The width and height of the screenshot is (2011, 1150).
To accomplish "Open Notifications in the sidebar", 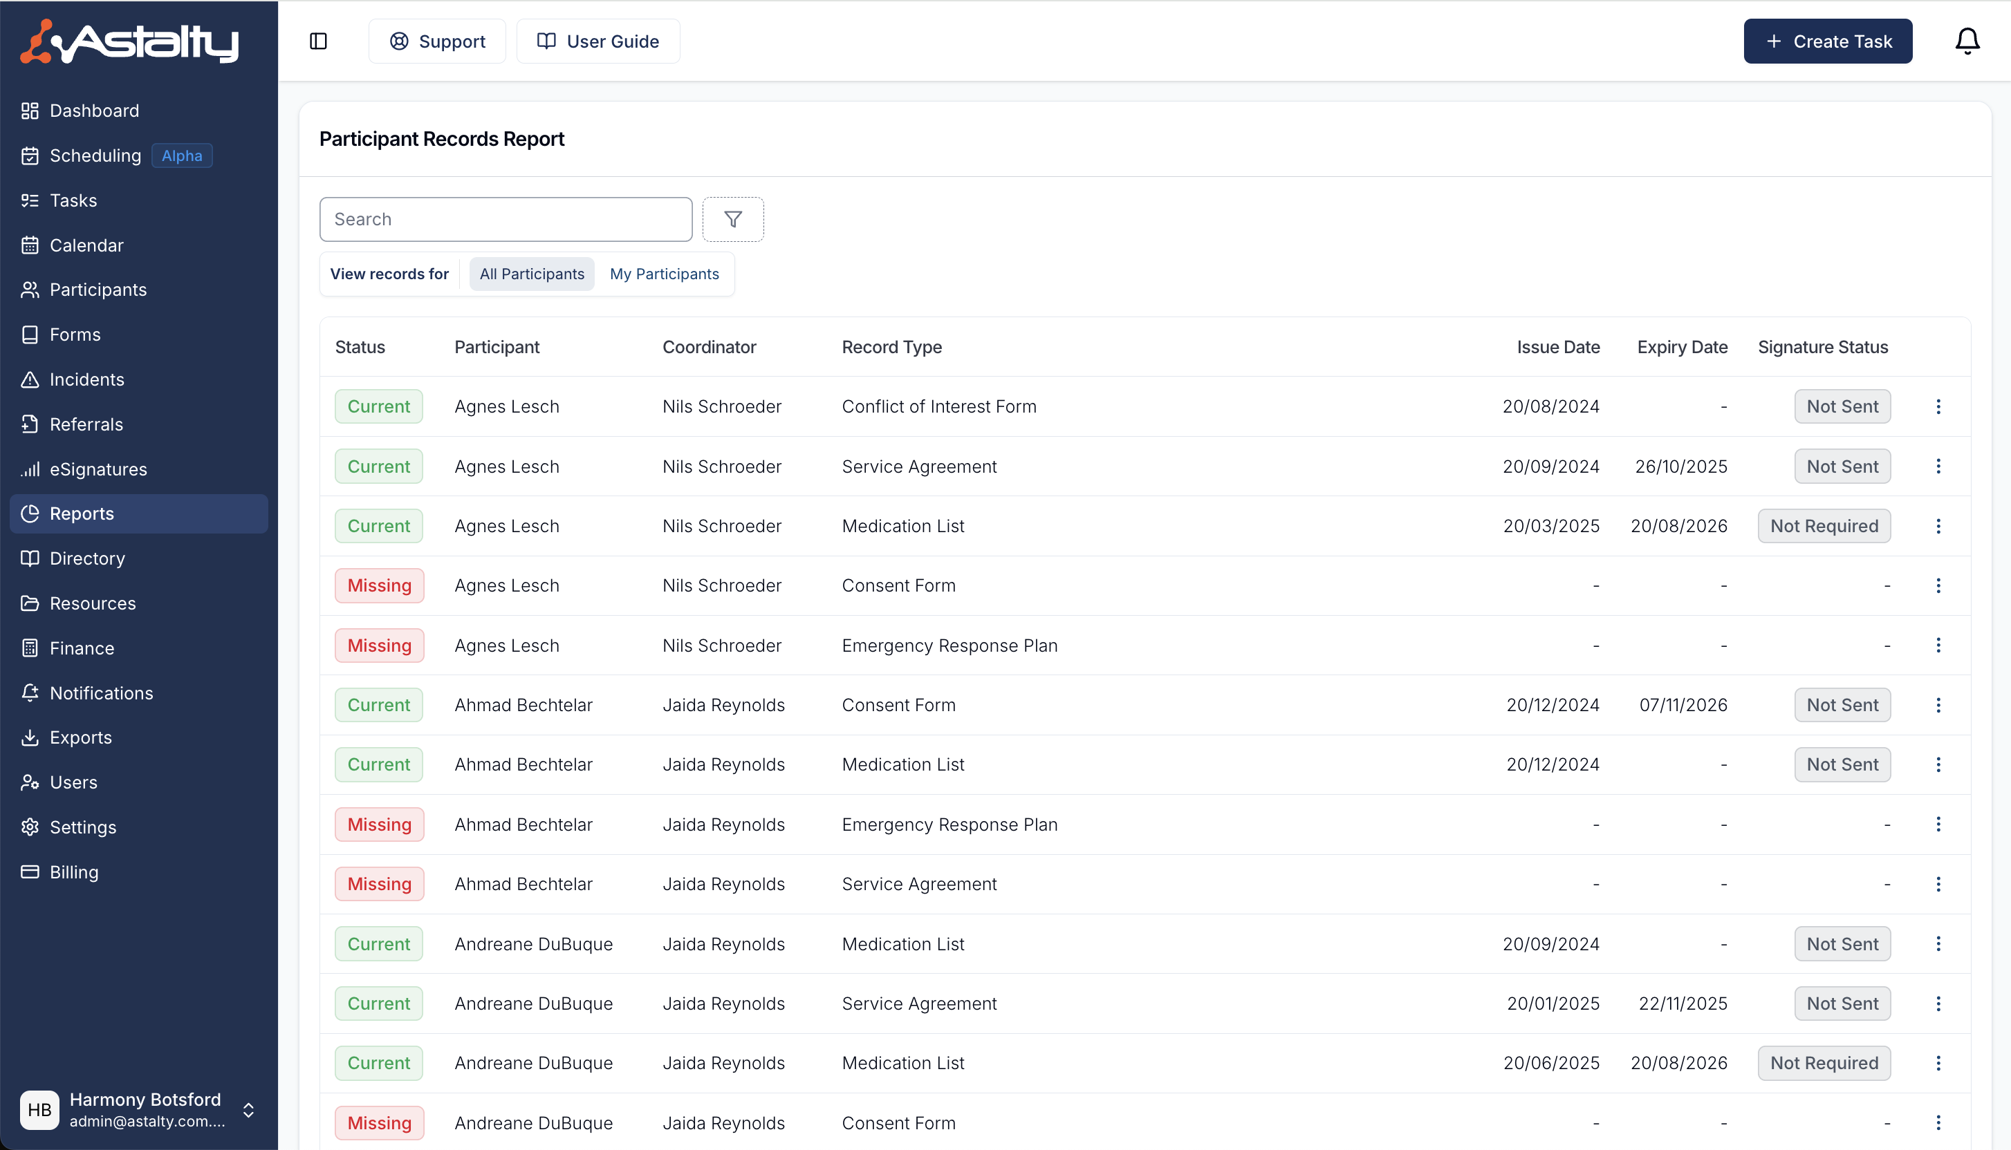I will tap(138, 692).
